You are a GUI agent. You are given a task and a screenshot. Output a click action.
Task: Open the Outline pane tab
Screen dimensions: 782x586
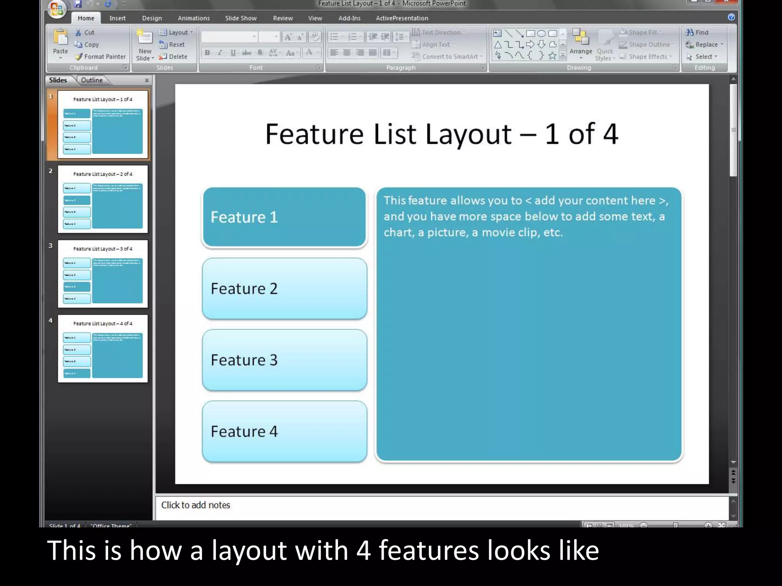[x=92, y=80]
